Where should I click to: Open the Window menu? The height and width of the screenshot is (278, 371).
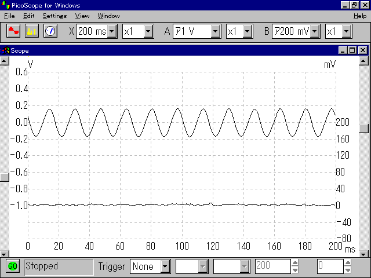point(108,16)
